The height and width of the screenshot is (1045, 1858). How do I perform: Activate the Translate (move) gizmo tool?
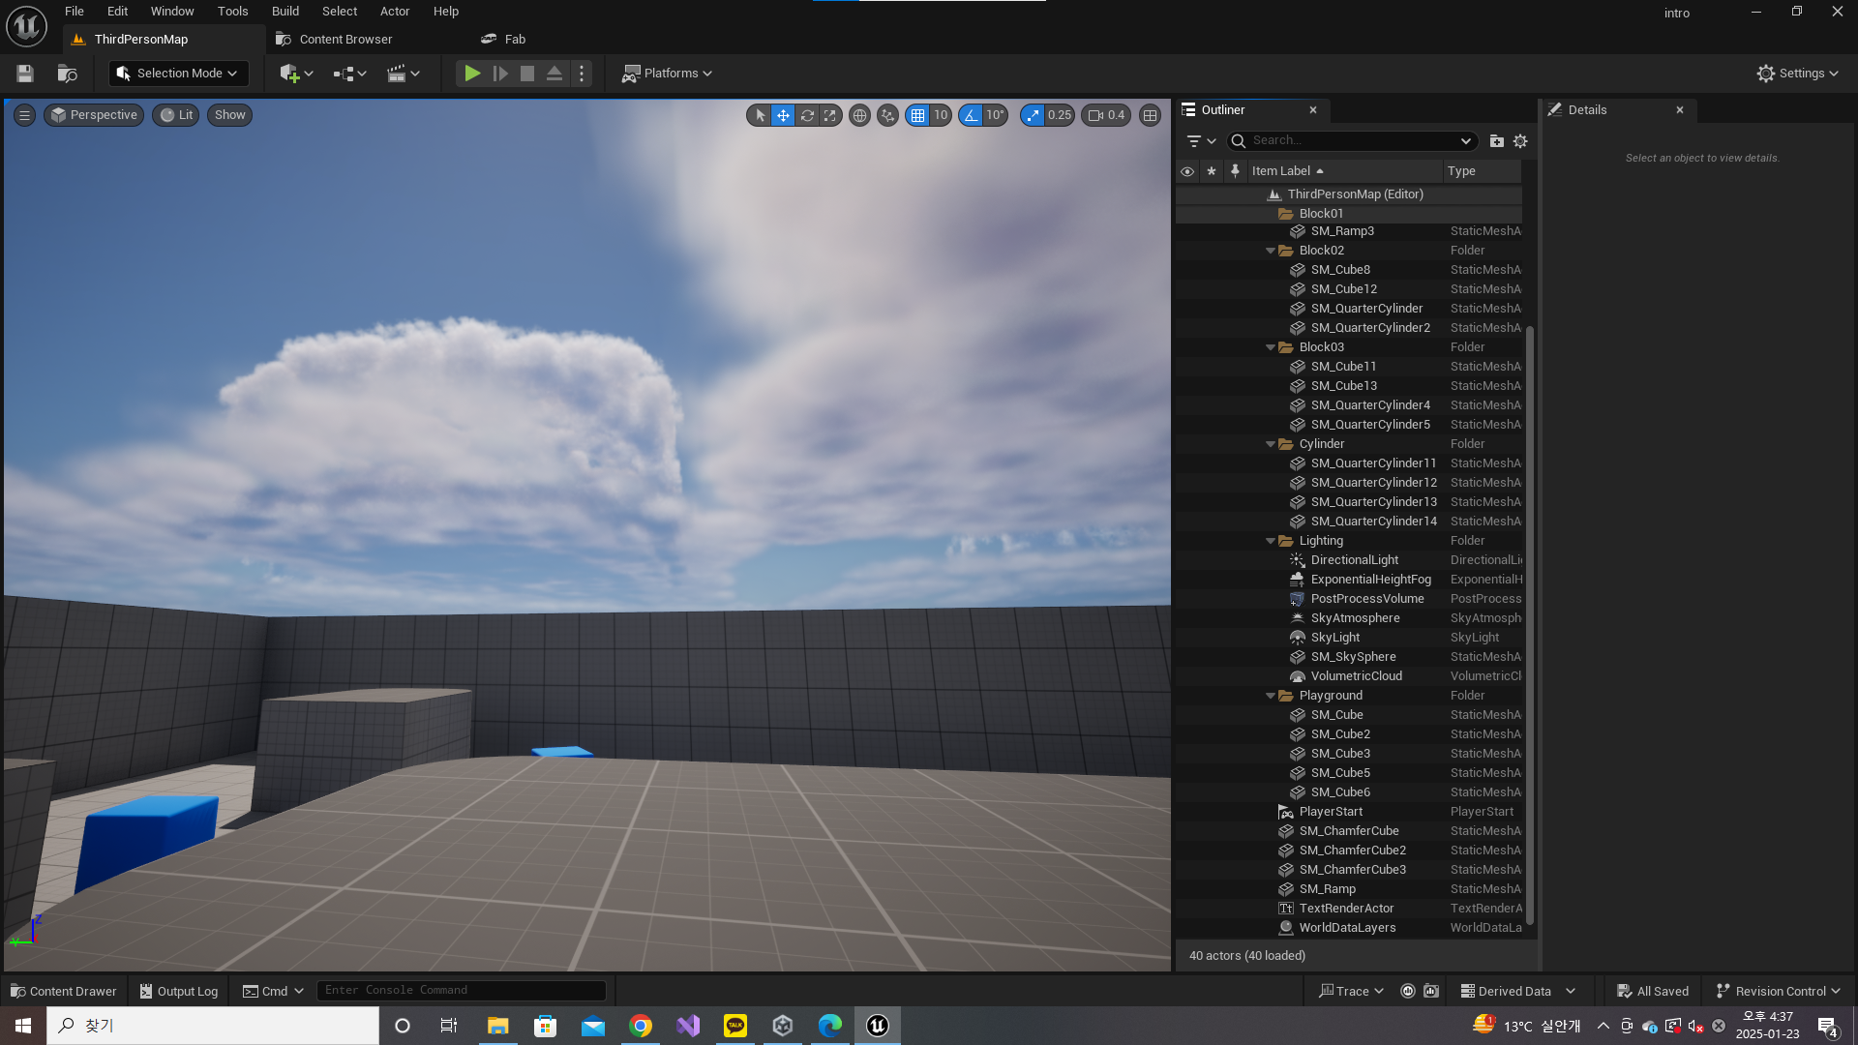[x=783, y=115]
